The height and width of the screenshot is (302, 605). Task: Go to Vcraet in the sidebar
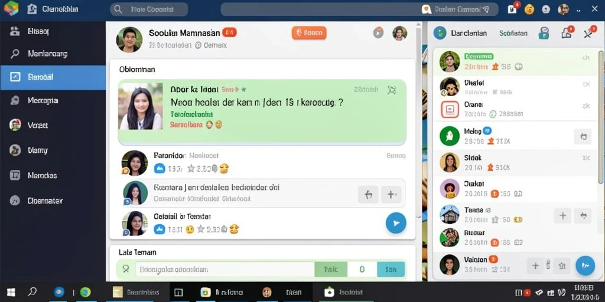[53, 125]
